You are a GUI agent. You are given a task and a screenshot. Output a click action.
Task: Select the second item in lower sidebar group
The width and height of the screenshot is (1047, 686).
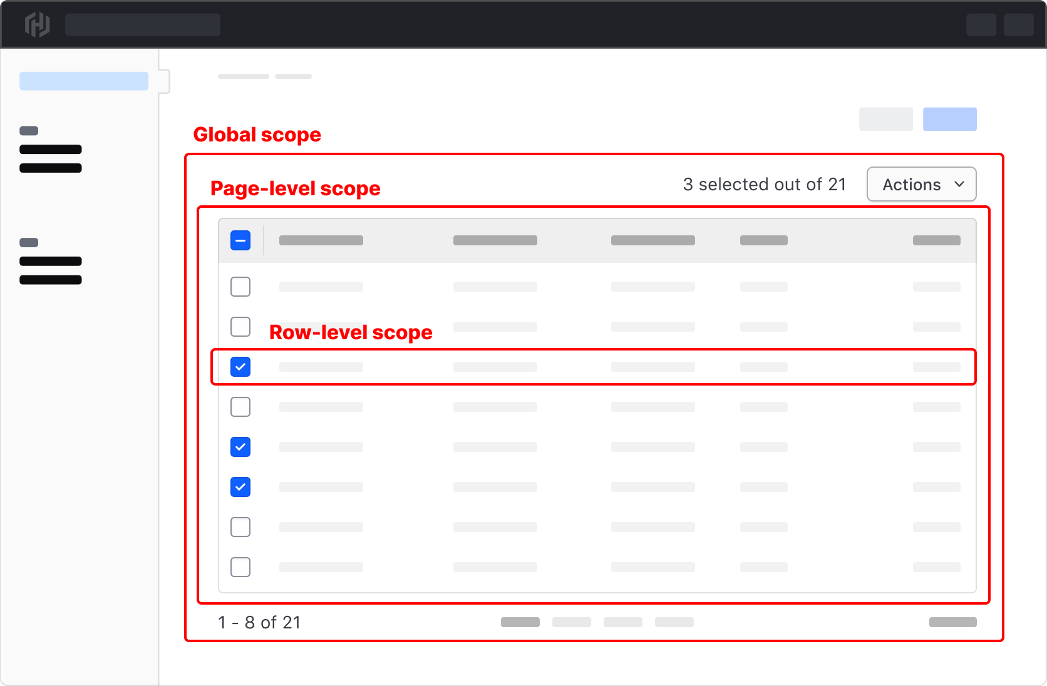click(50, 280)
